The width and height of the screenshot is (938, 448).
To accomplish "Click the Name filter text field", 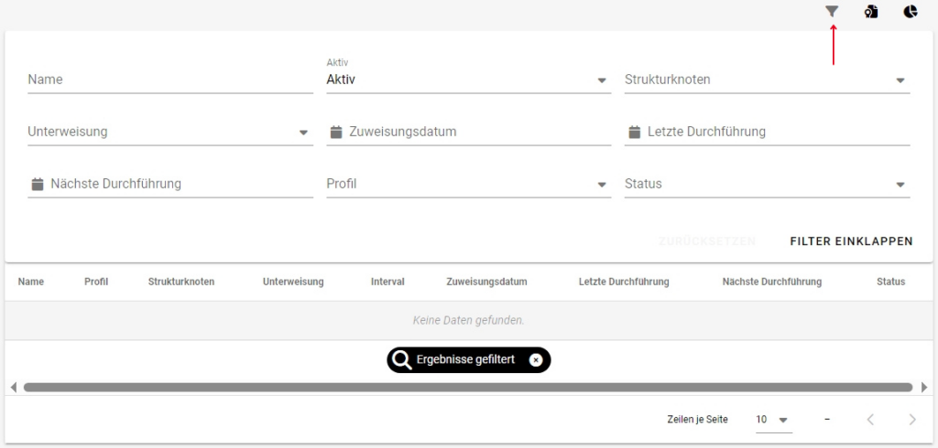I will 169,80.
